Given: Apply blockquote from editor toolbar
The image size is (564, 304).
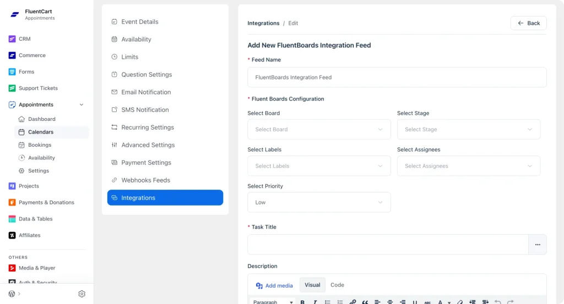Looking at the screenshot, I should [x=365, y=302].
